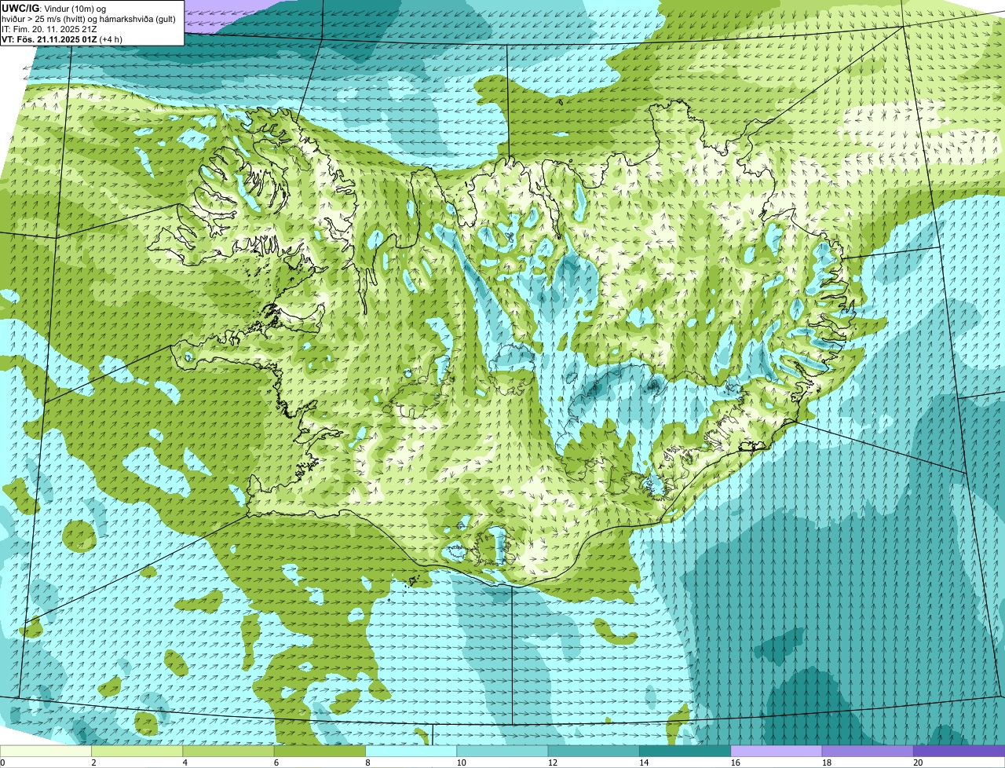Click the 4–6 m/s green legend swatch
This screenshot has height=768, width=1005.
point(228,751)
